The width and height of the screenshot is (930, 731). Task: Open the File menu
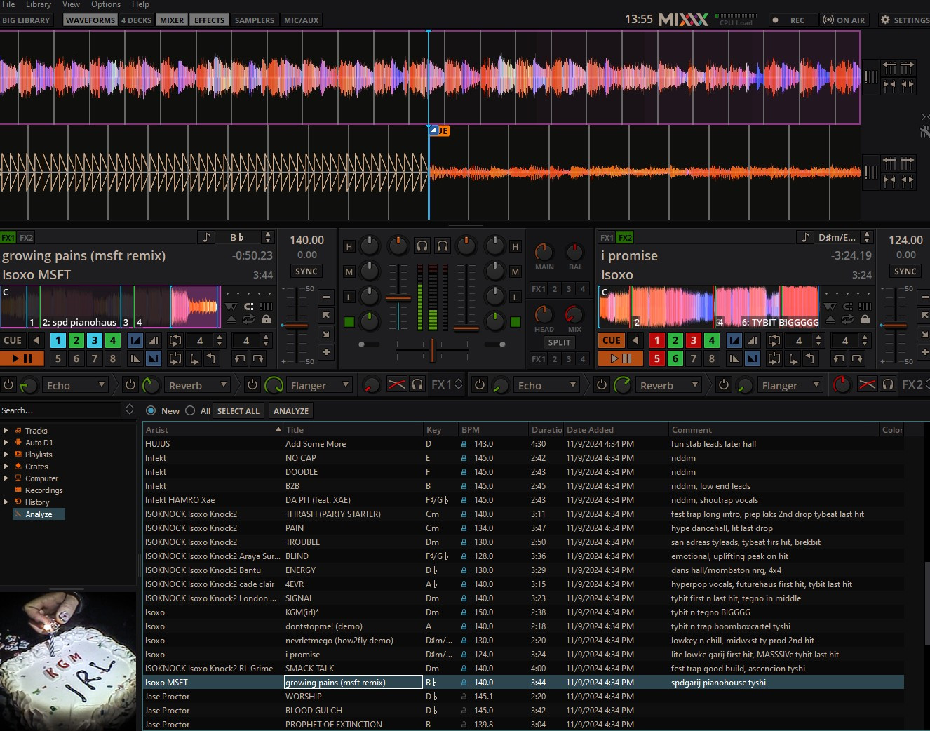point(8,4)
